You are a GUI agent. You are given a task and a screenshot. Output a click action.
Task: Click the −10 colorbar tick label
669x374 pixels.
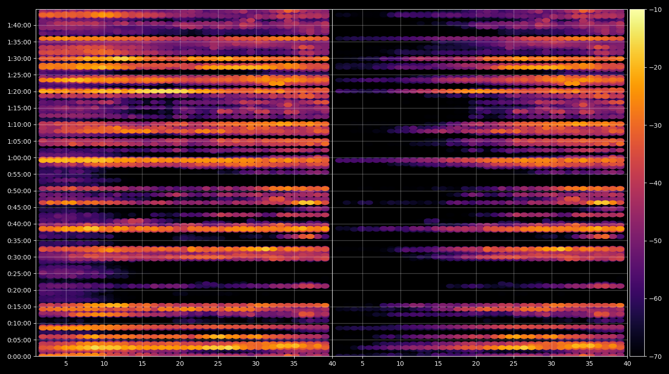pyautogui.click(x=655, y=10)
